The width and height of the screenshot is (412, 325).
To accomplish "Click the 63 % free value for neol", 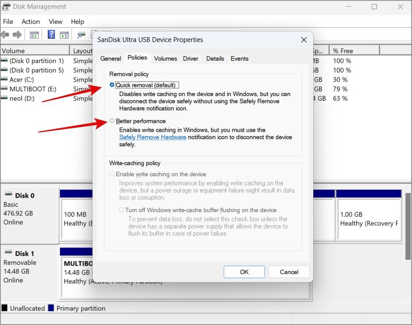I will coord(340,98).
